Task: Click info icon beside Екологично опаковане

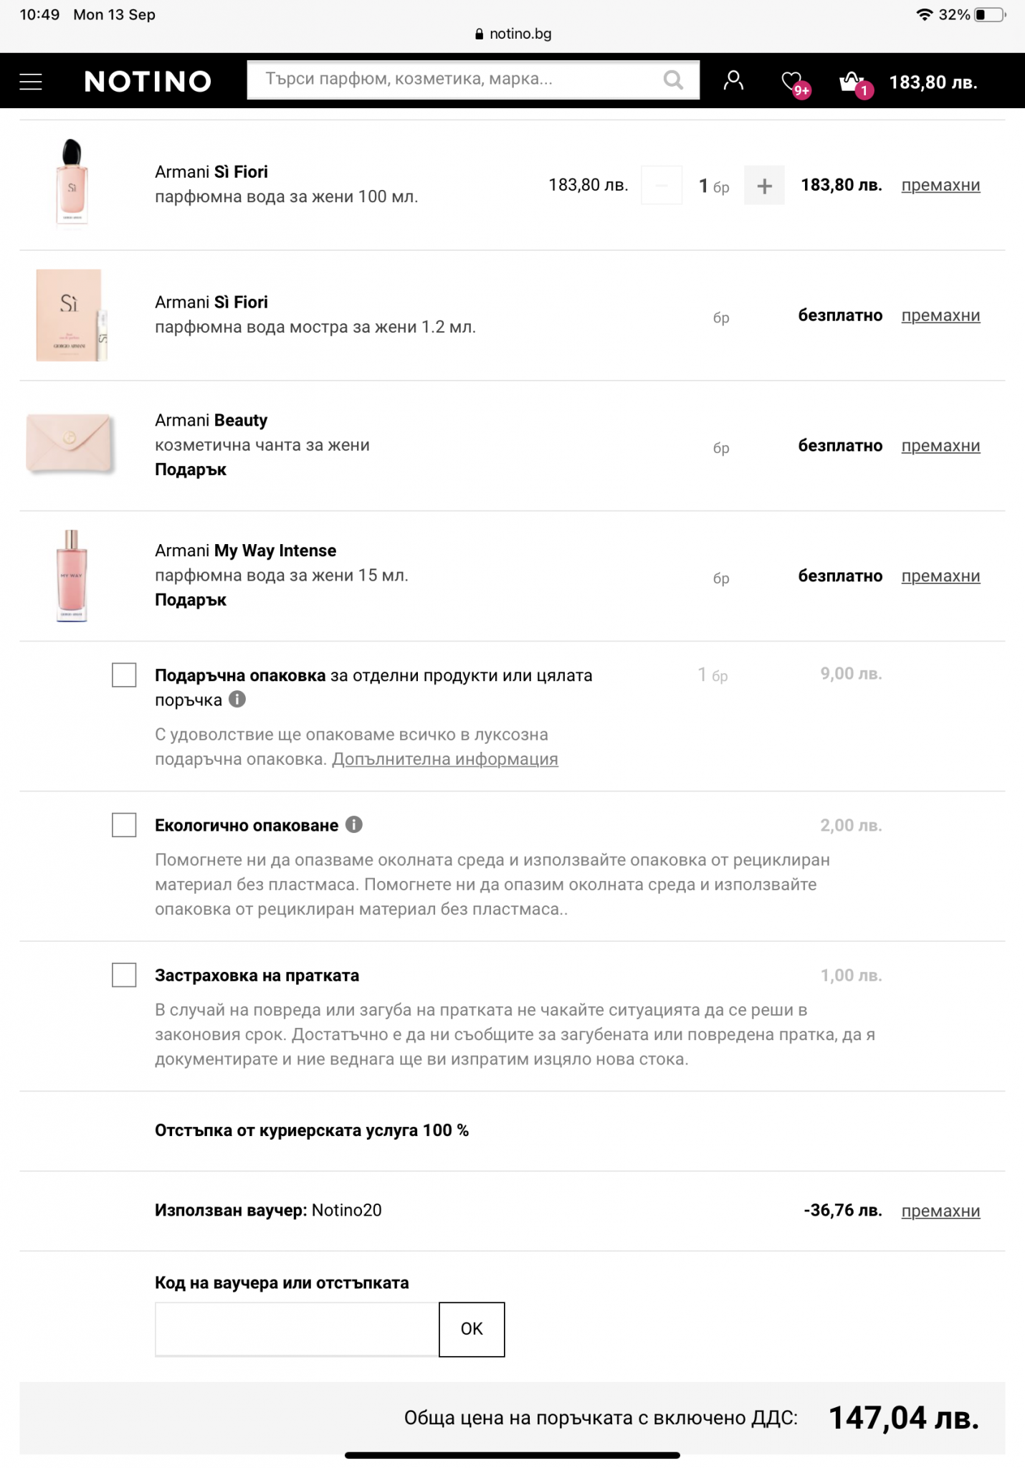Action: tap(354, 824)
